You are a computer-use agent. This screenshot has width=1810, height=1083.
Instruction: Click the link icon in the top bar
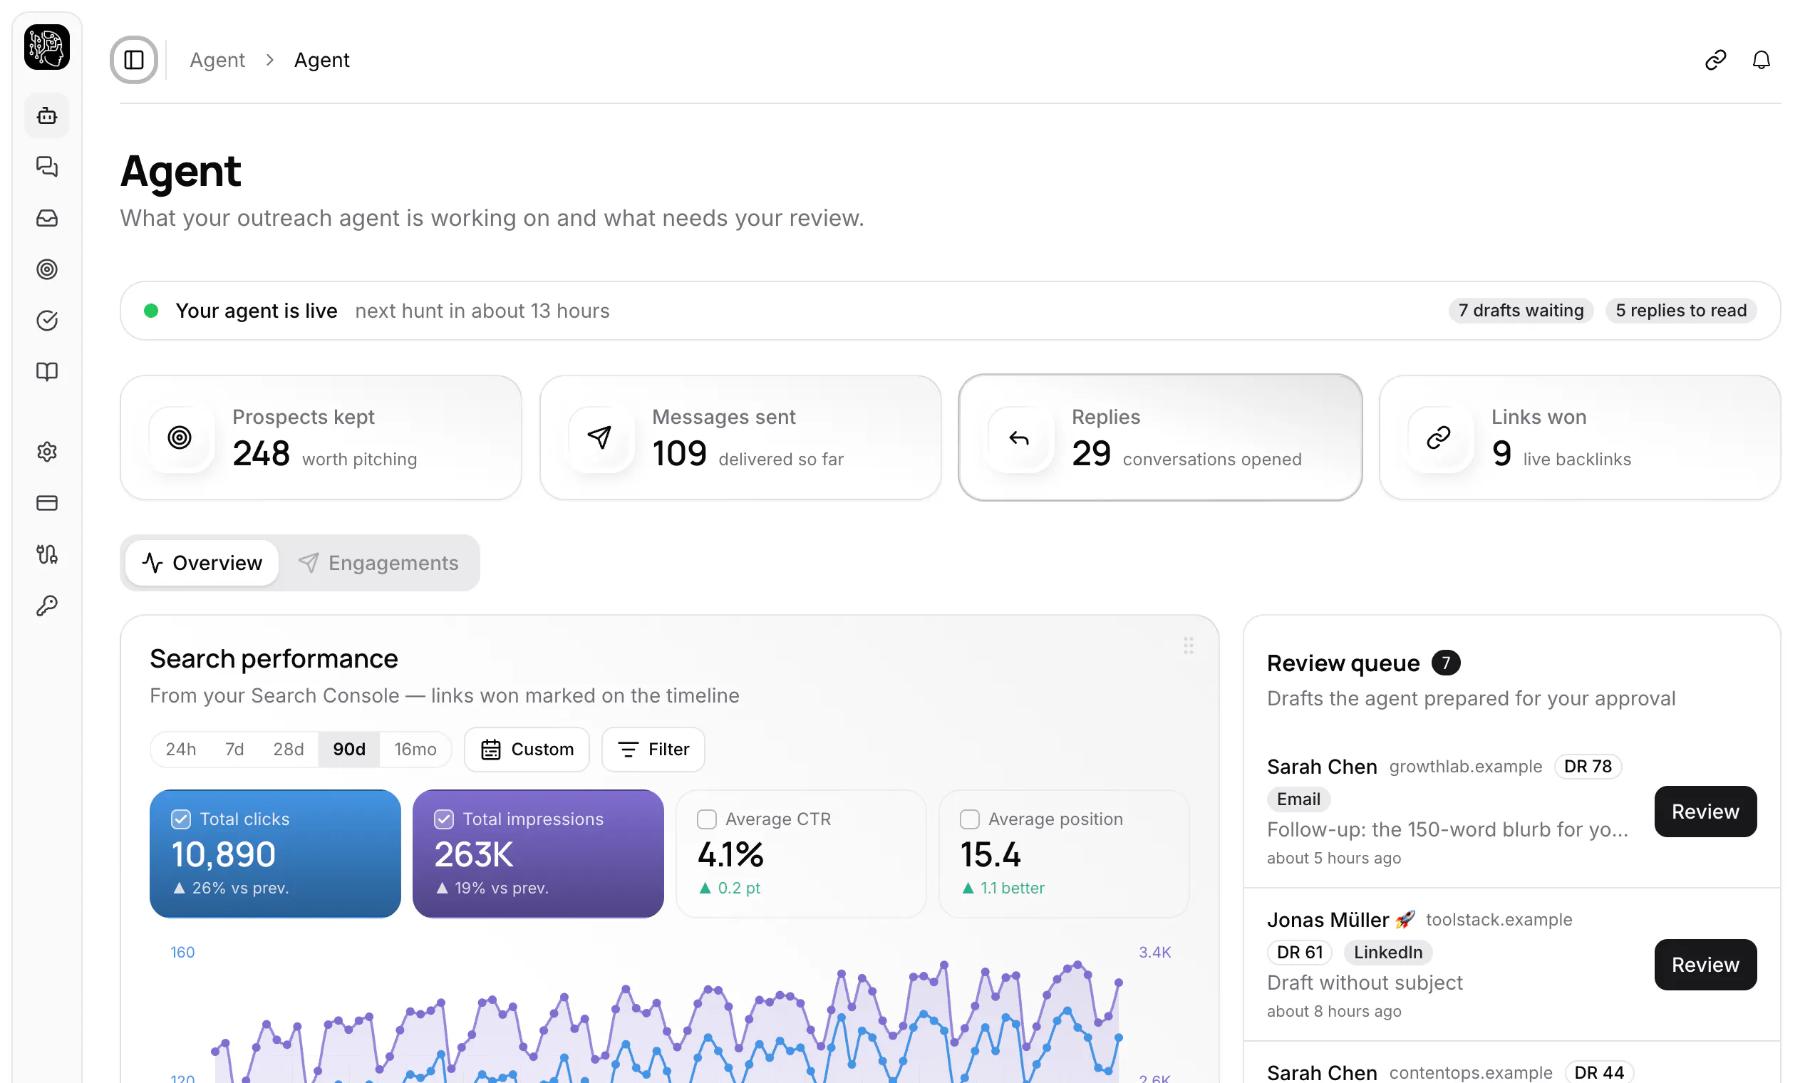coord(1715,60)
